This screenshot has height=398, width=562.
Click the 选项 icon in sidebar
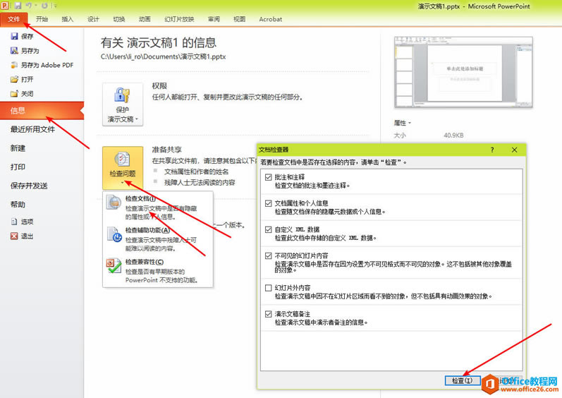pos(14,222)
